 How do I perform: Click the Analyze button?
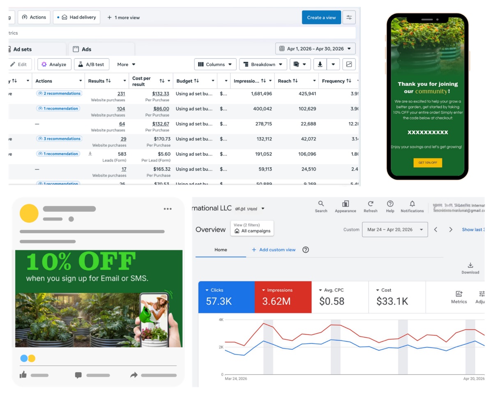pos(54,64)
